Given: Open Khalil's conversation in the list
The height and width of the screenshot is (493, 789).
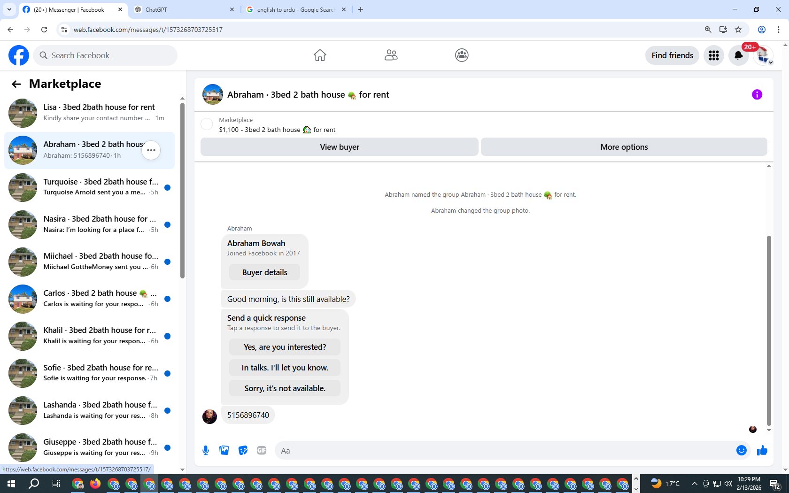Looking at the screenshot, I should [89, 336].
